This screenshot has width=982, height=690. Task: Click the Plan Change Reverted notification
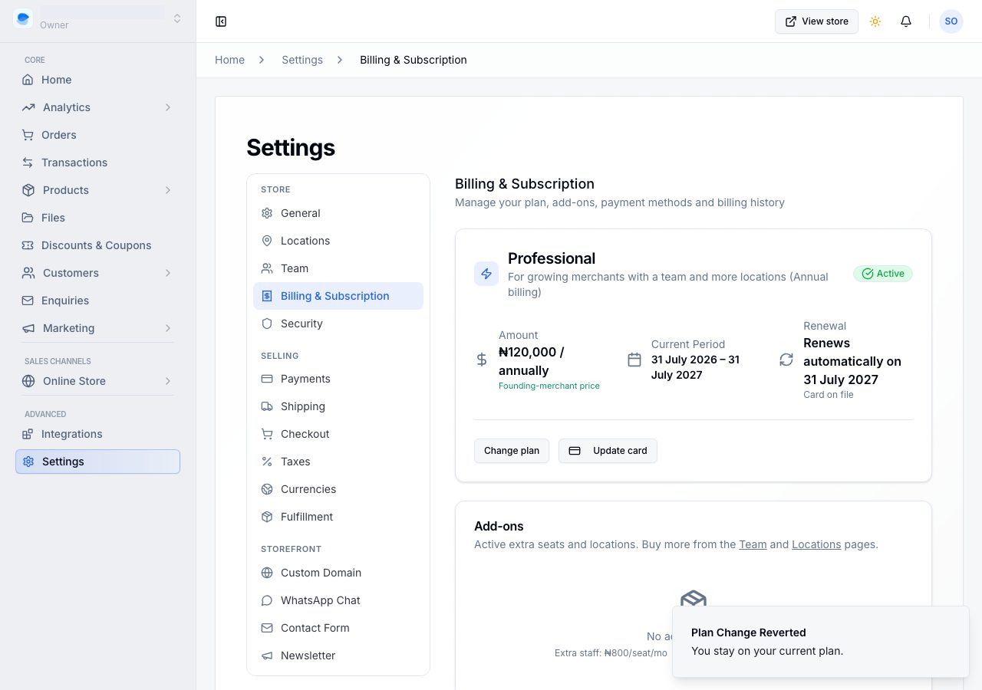pyautogui.click(x=821, y=642)
